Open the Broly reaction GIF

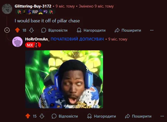(x=64, y=79)
